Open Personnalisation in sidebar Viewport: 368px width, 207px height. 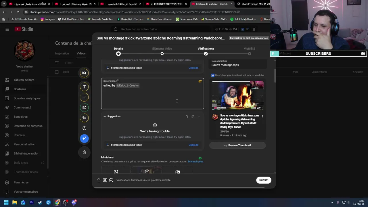click(x=24, y=144)
